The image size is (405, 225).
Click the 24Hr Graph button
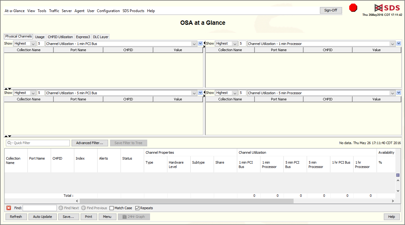(134, 217)
